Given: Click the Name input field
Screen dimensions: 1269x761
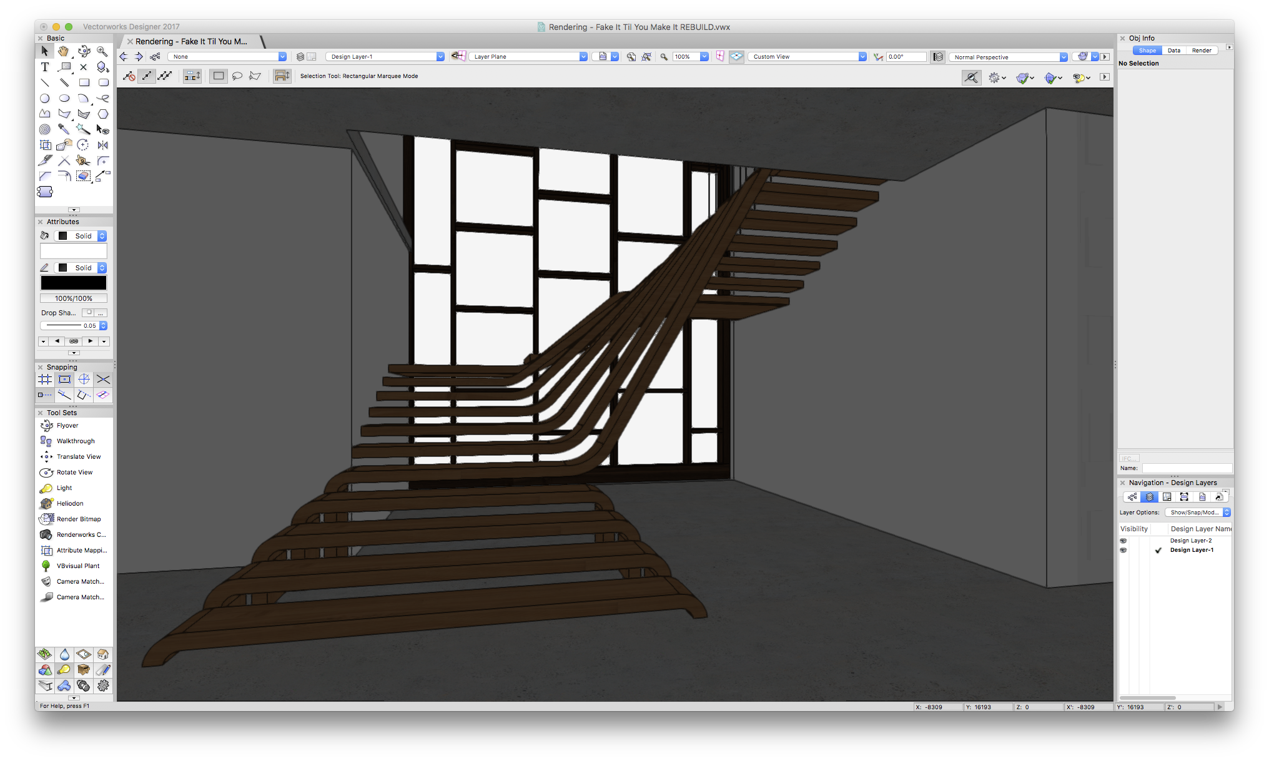Looking at the screenshot, I should click(1186, 468).
